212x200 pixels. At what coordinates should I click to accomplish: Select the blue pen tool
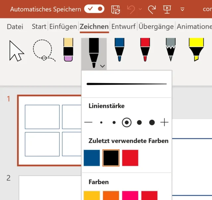click(119, 50)
